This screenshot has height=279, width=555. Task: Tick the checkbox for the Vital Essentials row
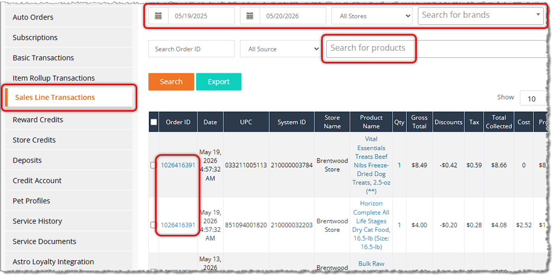coord(153,166)
